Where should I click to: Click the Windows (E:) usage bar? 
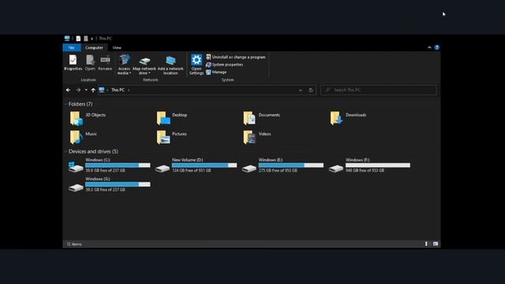[x=291, y=165]
